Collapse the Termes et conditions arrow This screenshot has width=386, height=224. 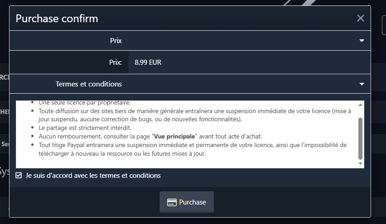362,84
